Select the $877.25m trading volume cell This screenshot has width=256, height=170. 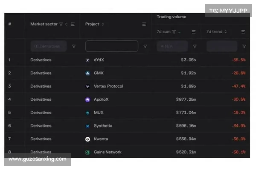(x=186, y=99)
